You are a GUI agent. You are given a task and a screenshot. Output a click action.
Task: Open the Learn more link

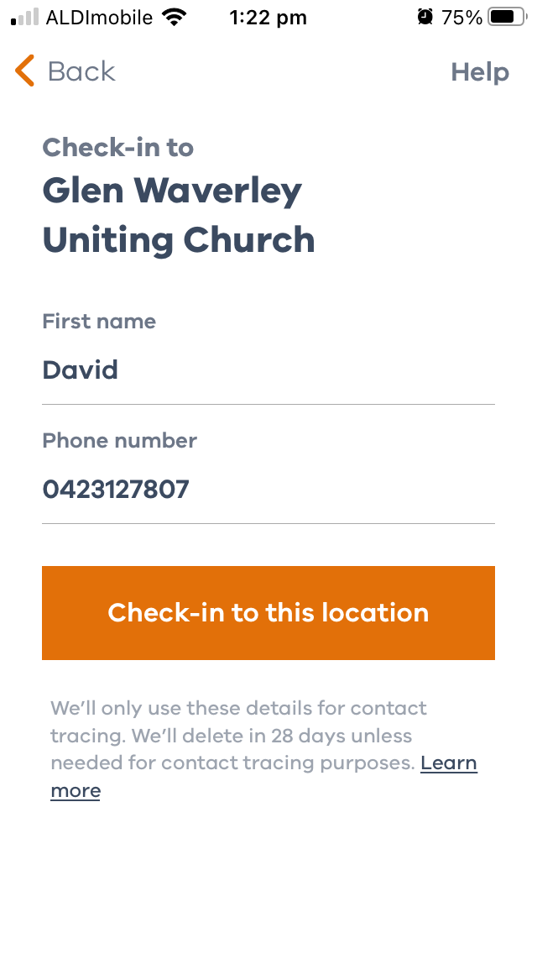[264, 776]
